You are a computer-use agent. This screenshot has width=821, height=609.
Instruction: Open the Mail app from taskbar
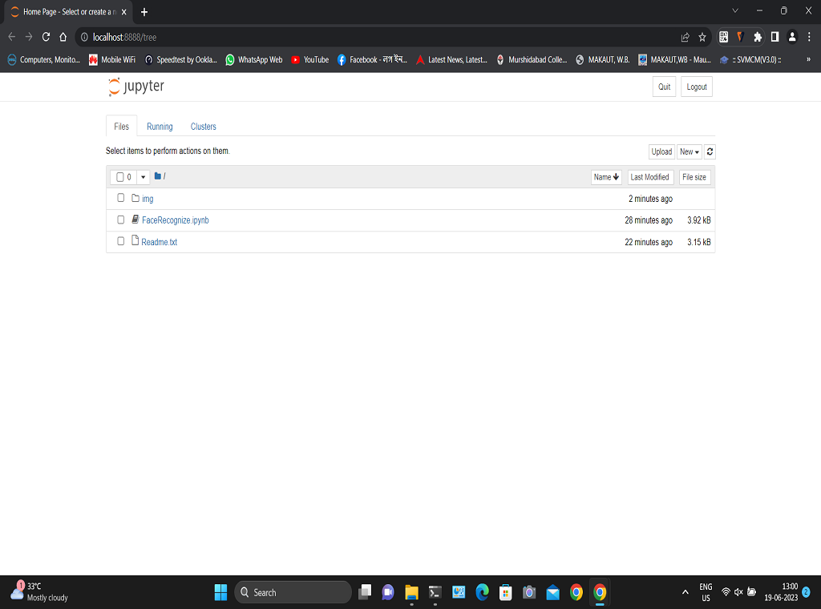(553, 592)
